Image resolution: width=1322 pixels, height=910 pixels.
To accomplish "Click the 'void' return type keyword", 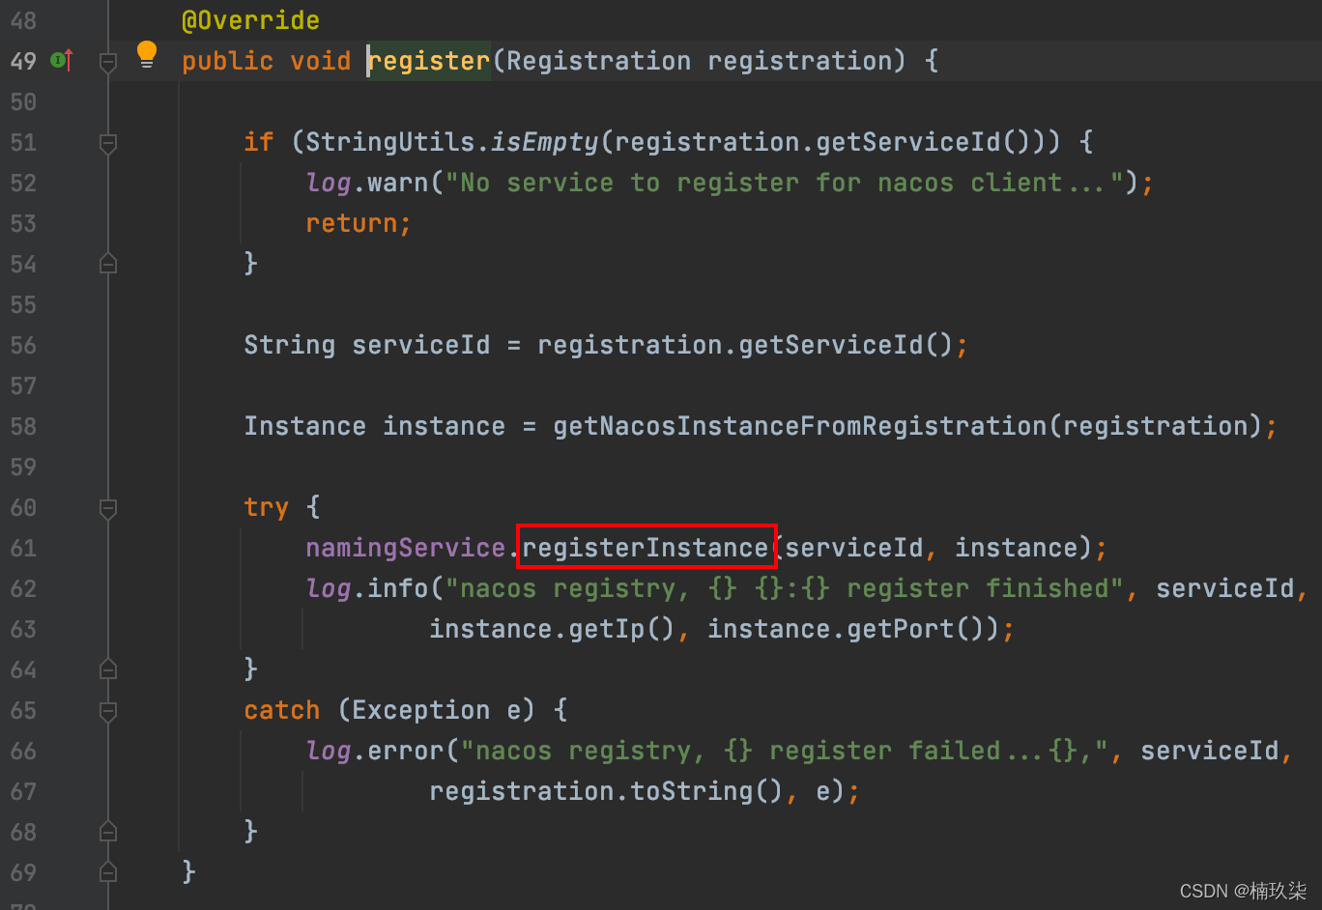I will point(321,61).
